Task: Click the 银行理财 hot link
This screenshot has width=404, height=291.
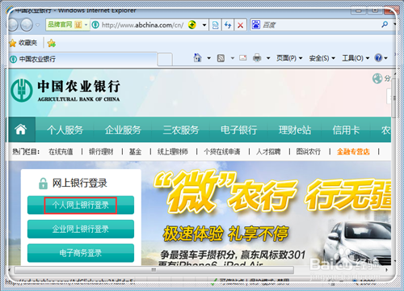Action: [101, 152]
